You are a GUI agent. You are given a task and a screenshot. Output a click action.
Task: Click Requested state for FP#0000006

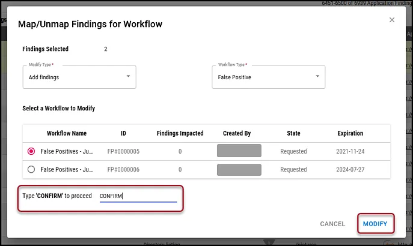click(293, 170)
